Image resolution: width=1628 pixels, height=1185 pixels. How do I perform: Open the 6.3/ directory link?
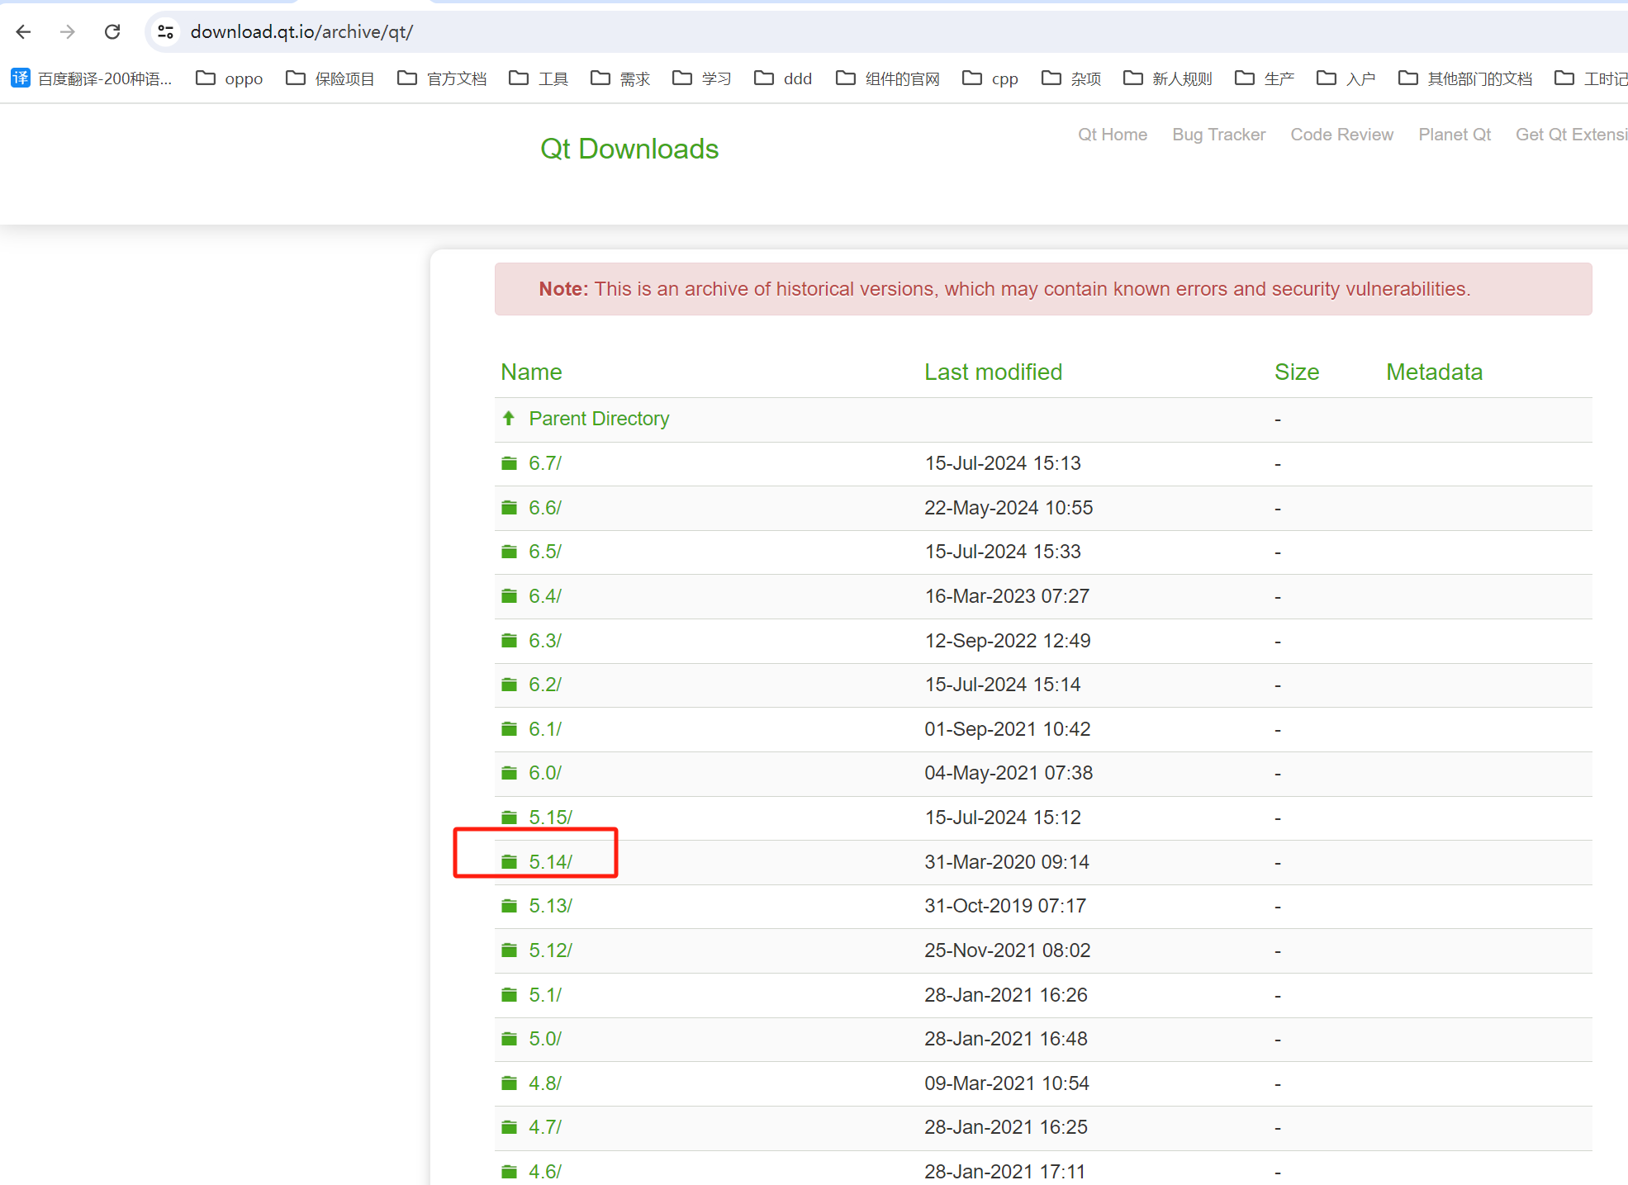(545, 641)
